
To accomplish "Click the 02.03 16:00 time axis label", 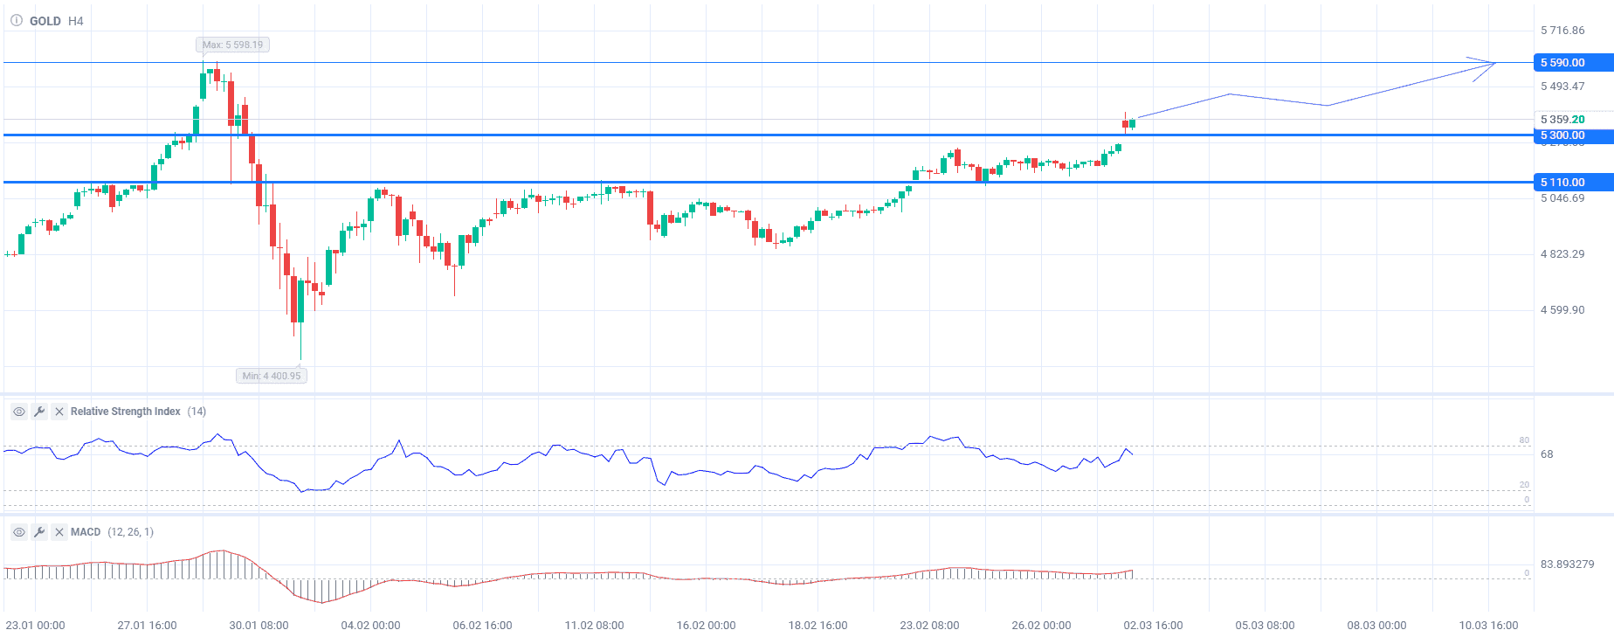I will point(1153,626).
